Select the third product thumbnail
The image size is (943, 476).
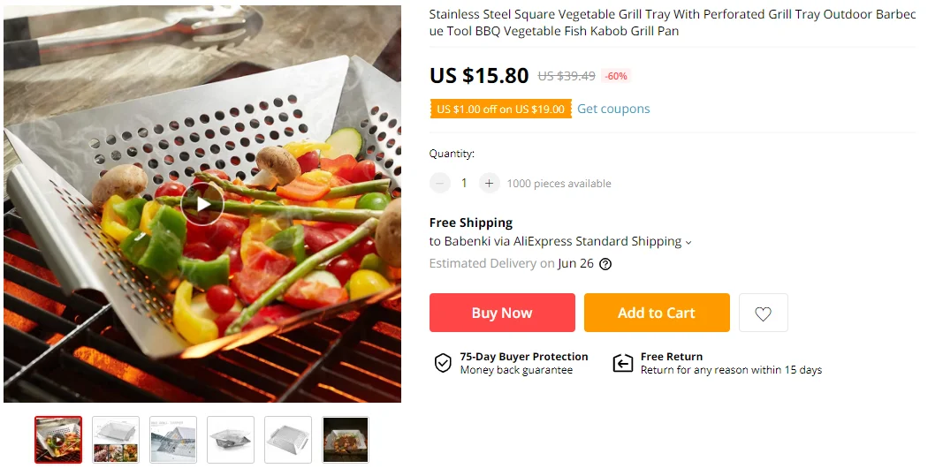click(x=173, y=440)
